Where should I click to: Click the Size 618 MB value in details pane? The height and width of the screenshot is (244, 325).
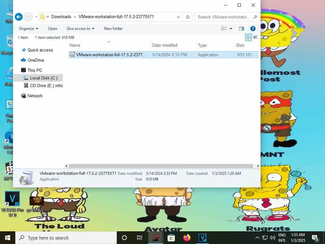152,179
